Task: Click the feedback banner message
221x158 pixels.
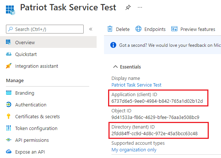Action: tap(170, 45)
